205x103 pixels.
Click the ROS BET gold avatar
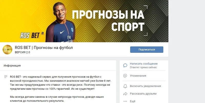click(x=7, y=49)
